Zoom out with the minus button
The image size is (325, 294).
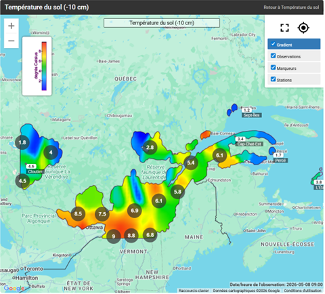click(x=12, y=41)
